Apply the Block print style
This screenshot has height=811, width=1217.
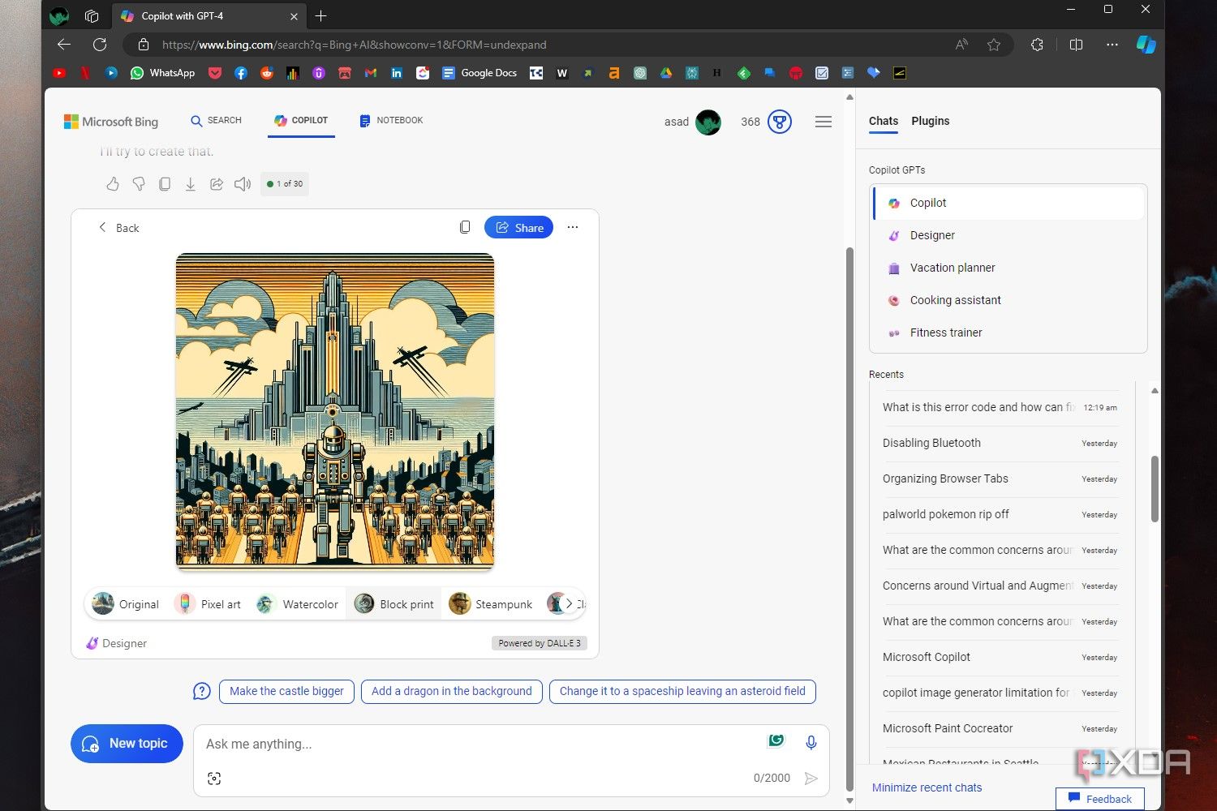394,604
